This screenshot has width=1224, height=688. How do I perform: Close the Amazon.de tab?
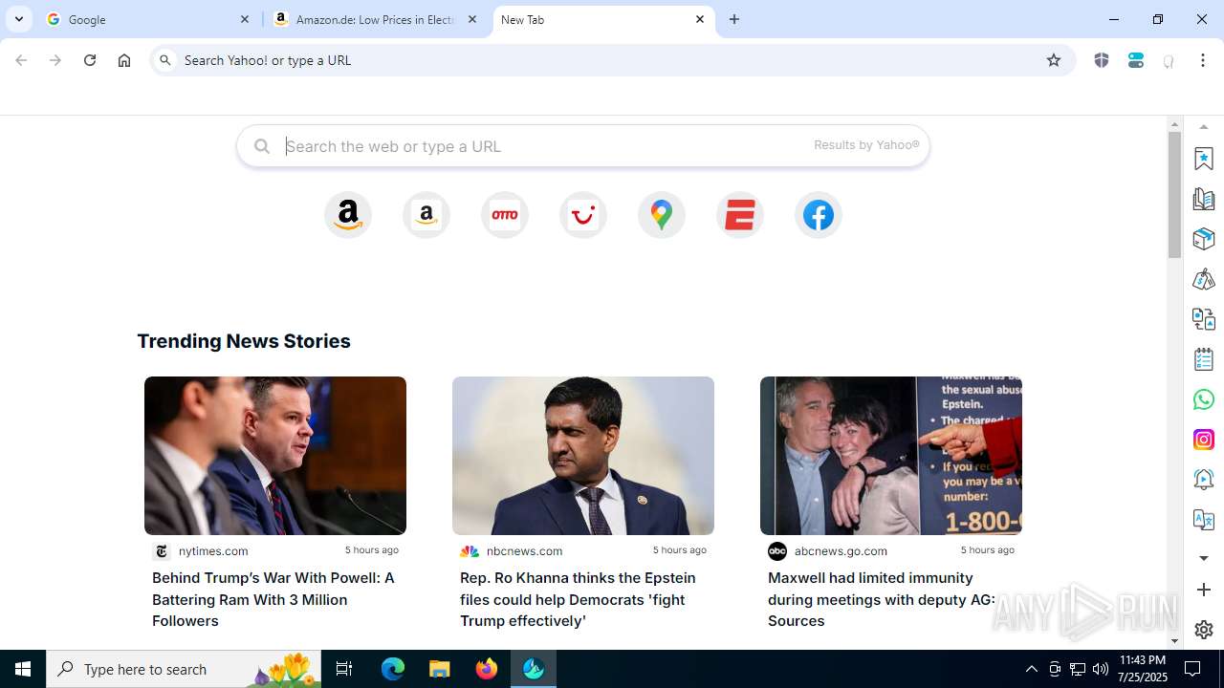472,19
